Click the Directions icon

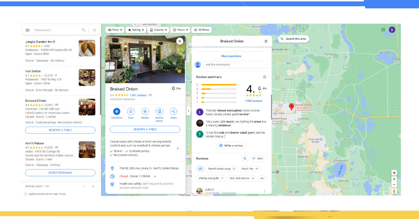point(117,111)
